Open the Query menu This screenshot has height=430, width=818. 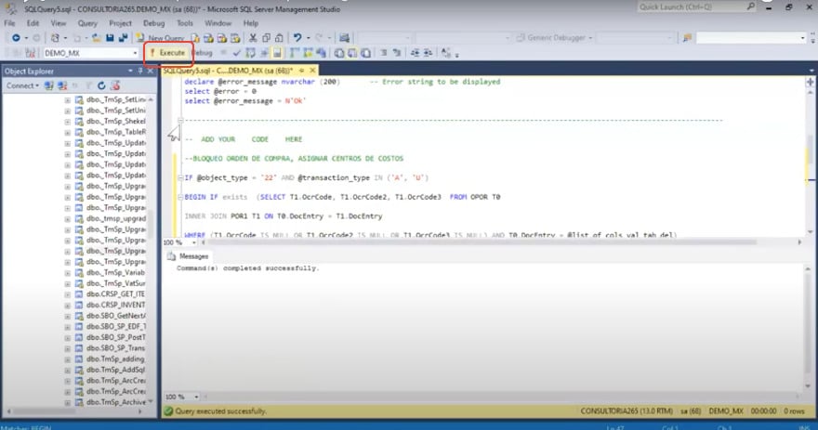tap(86, 22)
